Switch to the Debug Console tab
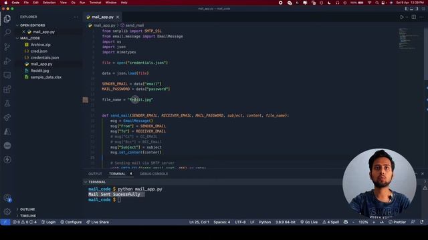 pos(154,173)
